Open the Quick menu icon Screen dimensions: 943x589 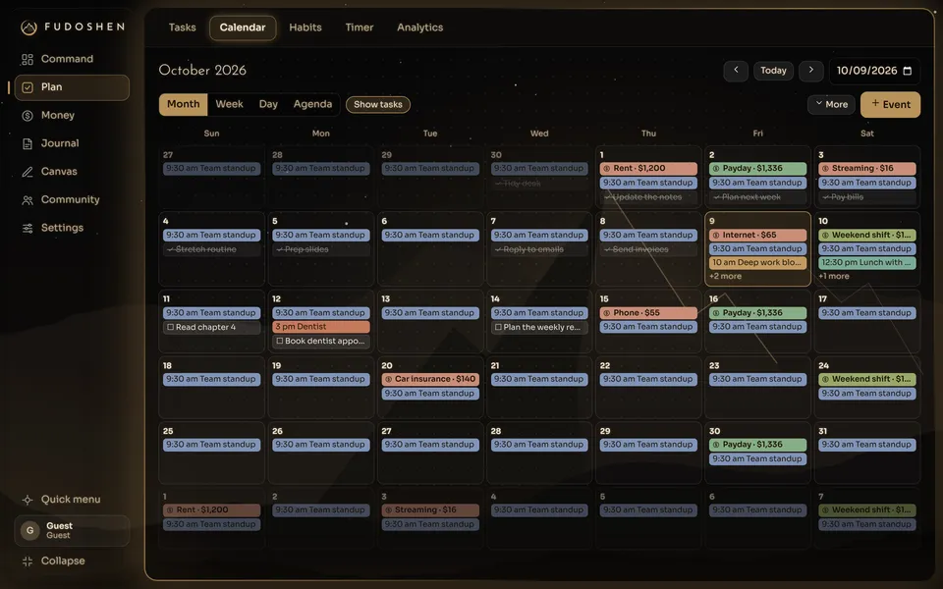coord(28,500)
